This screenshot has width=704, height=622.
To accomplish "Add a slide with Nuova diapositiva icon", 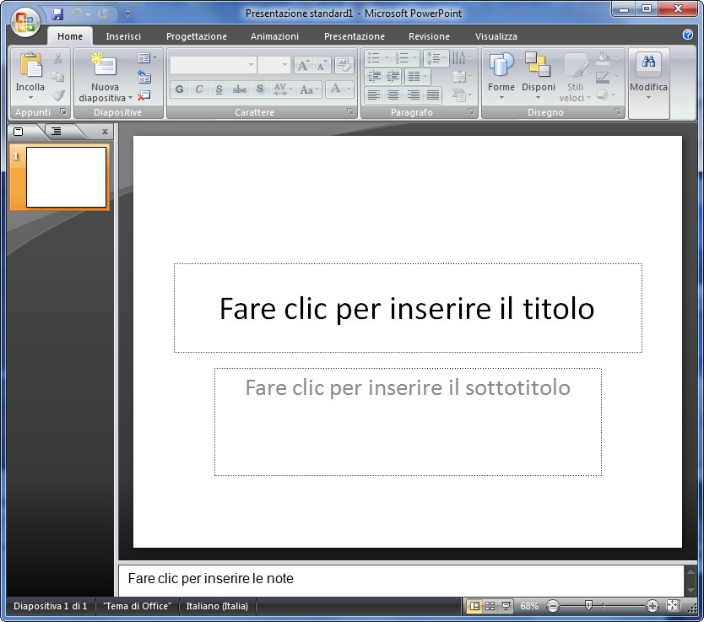I will click(104, 64).
